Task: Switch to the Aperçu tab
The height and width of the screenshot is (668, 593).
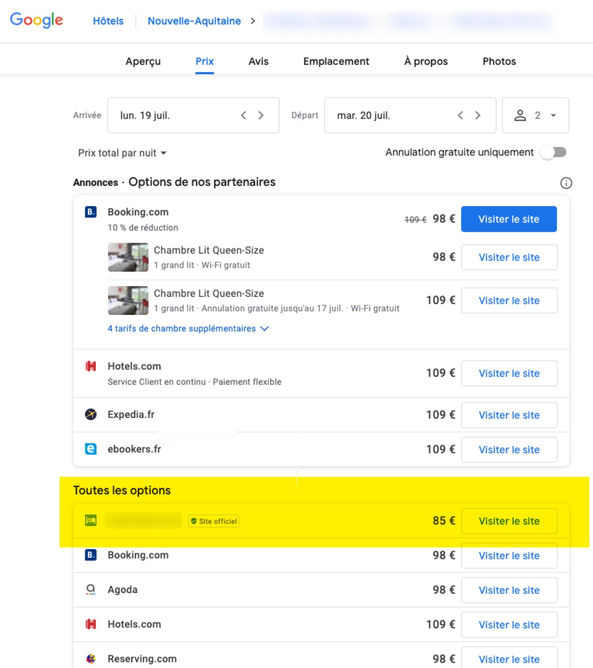Action: 143,61
